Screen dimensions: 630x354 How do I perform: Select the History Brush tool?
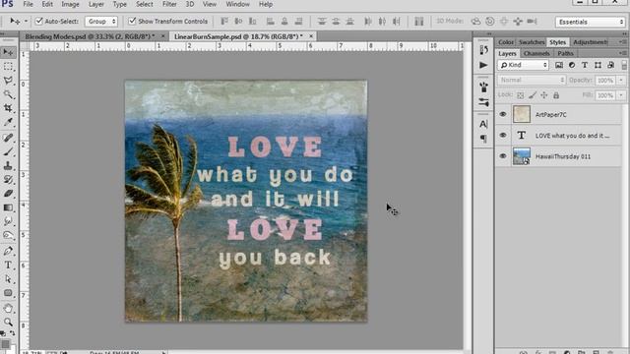(x=8, y=179)
